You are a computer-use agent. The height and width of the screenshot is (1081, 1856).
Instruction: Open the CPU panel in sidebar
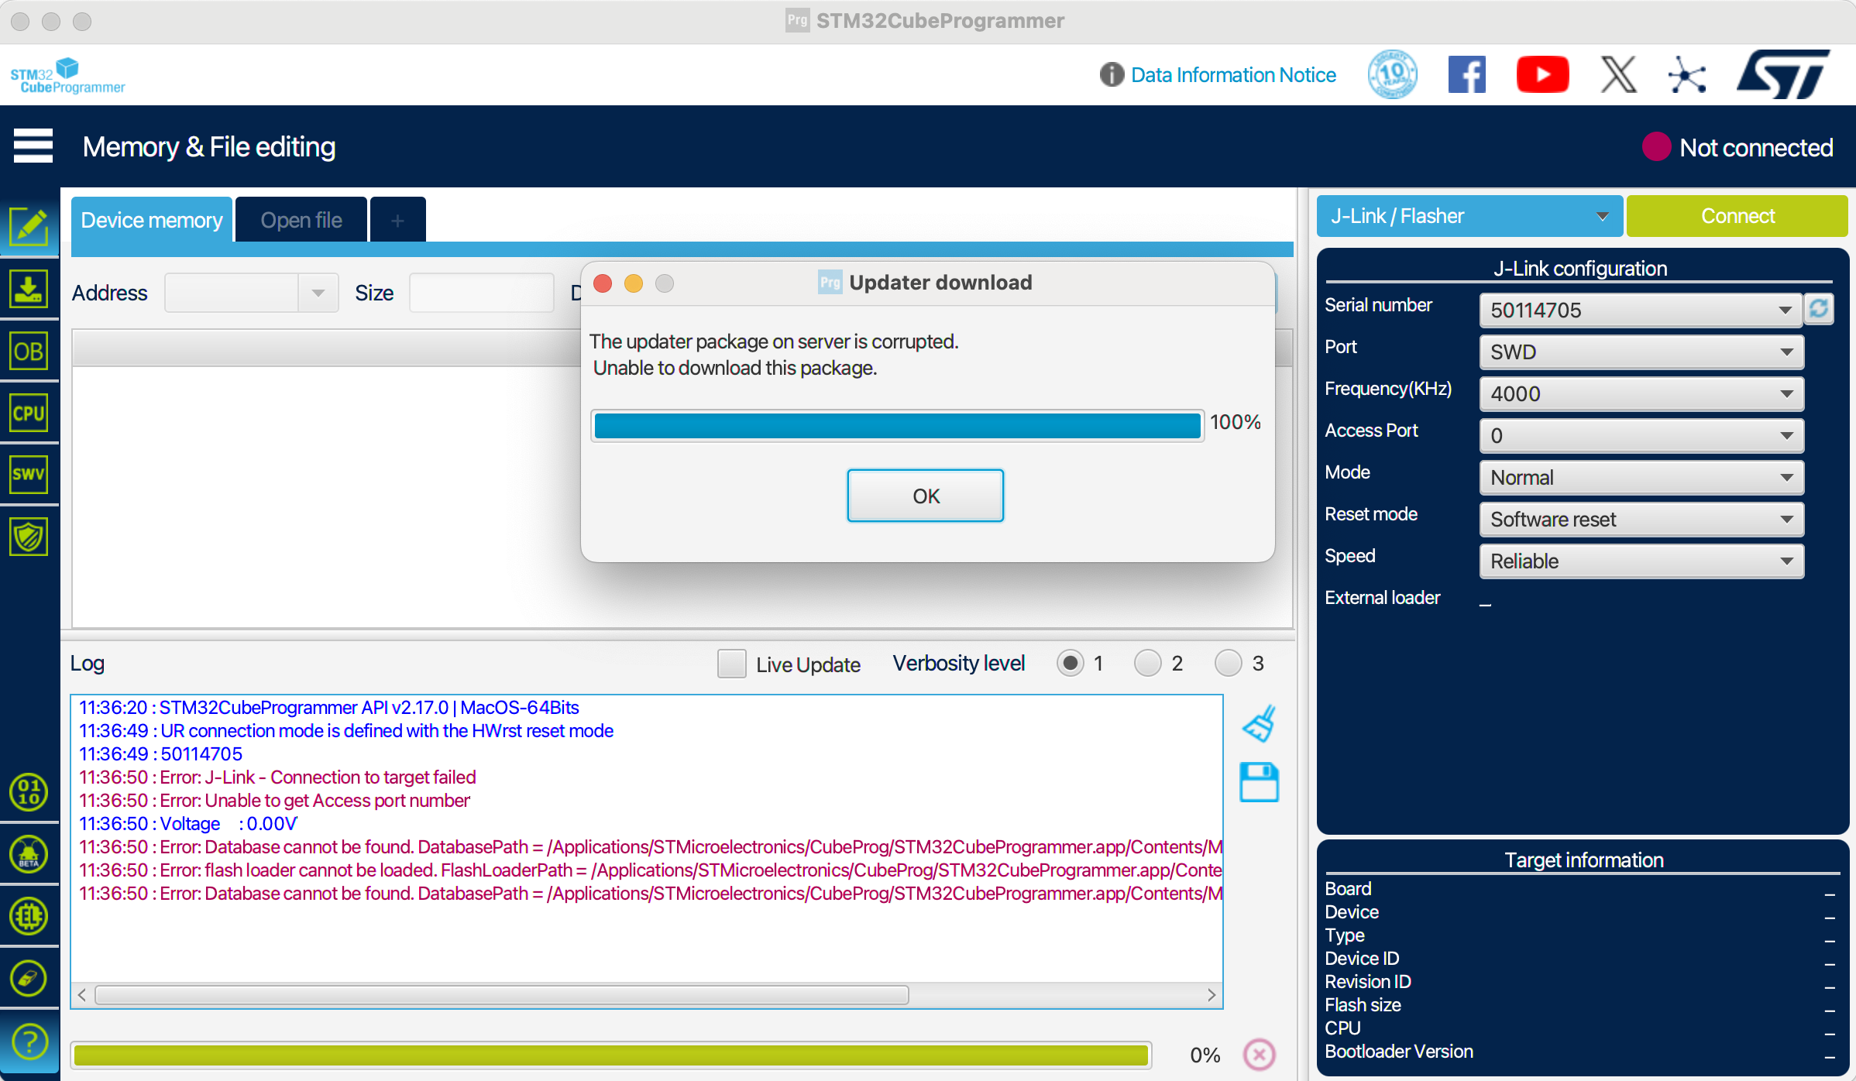[x=29, y=413]
